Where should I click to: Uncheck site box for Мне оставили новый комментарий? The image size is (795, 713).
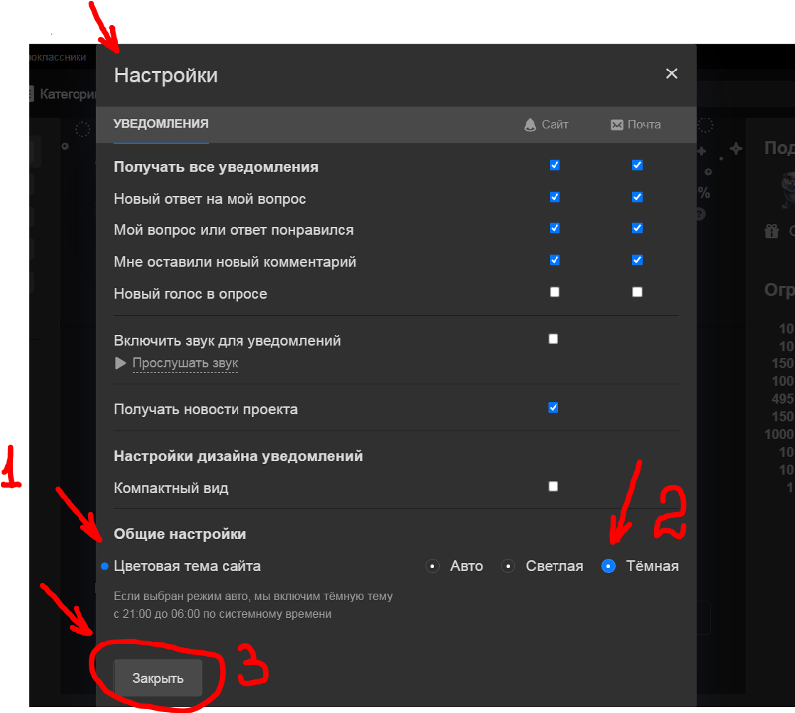click(555, 260)
